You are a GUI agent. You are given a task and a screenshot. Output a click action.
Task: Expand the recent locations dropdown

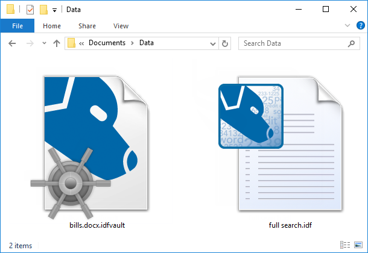point(43,43)
